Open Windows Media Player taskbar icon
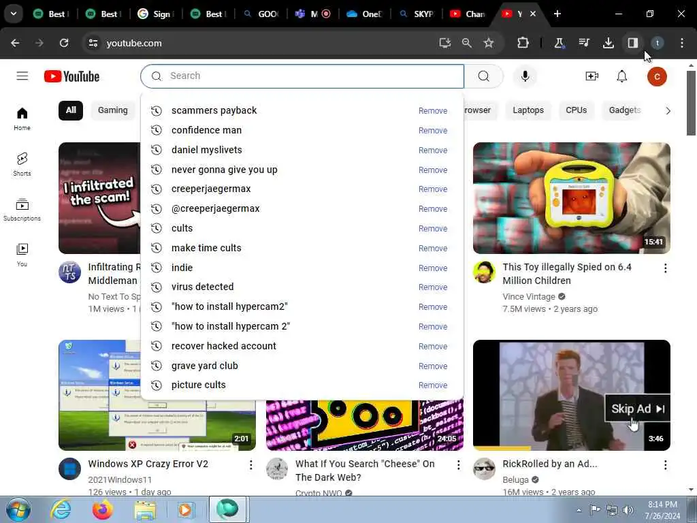This screenshot has width=697, height=523. (x=186, y=509)
